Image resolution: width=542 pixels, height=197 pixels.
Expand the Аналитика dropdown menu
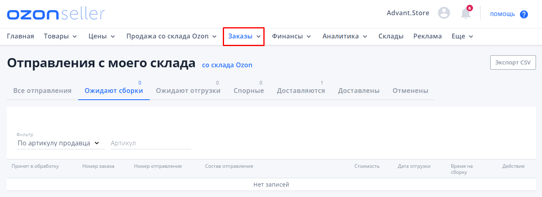click(345, 36)
